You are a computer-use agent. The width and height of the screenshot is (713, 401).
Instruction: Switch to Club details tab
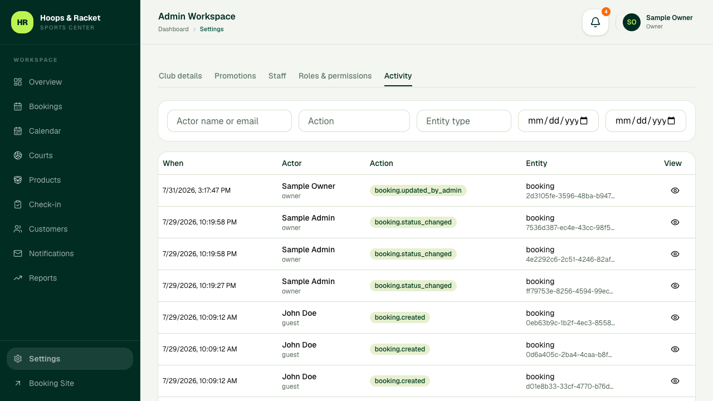pos(180,76)
